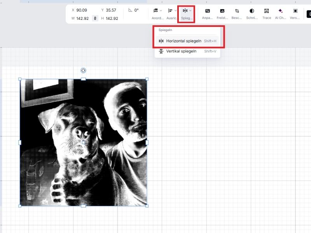Choose Vertikal spiegeln from menu
The width and height of the screenshot is (311, 233).
187,51
